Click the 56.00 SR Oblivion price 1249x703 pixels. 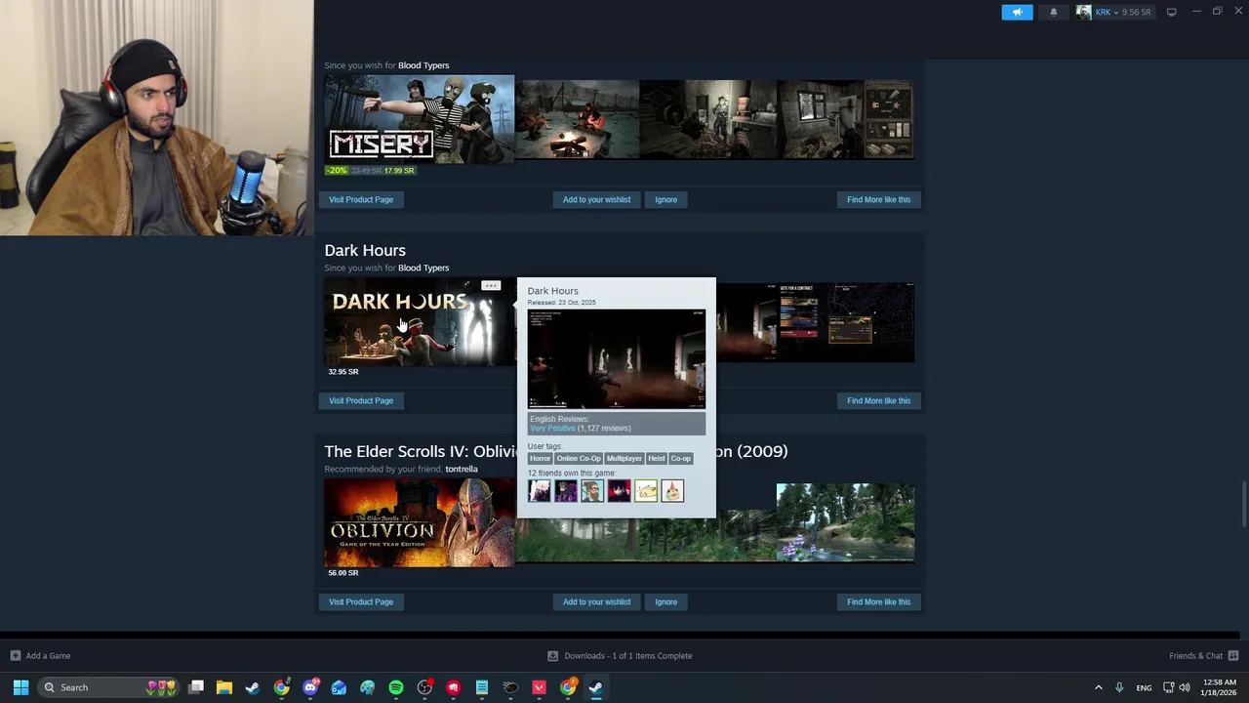point(343,573)
